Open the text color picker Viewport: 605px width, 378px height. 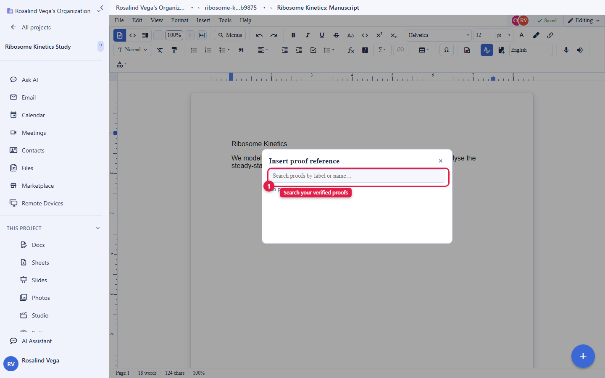click(521, 35)
